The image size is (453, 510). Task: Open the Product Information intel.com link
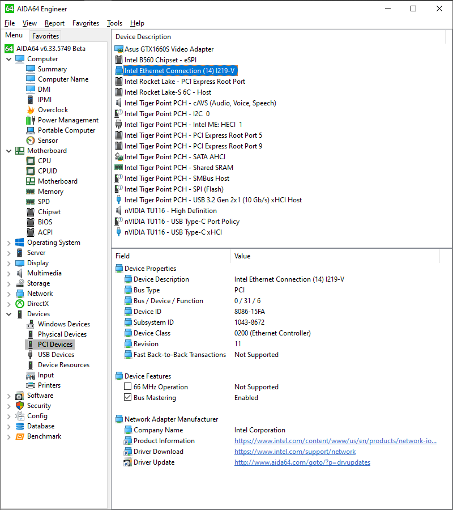pos(335,441)
